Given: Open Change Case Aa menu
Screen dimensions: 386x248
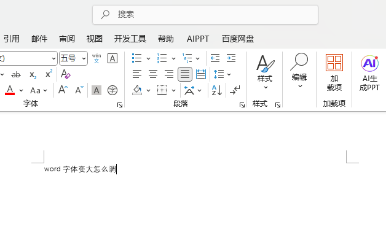Looking at the screenshot, I should pos(38,90).
